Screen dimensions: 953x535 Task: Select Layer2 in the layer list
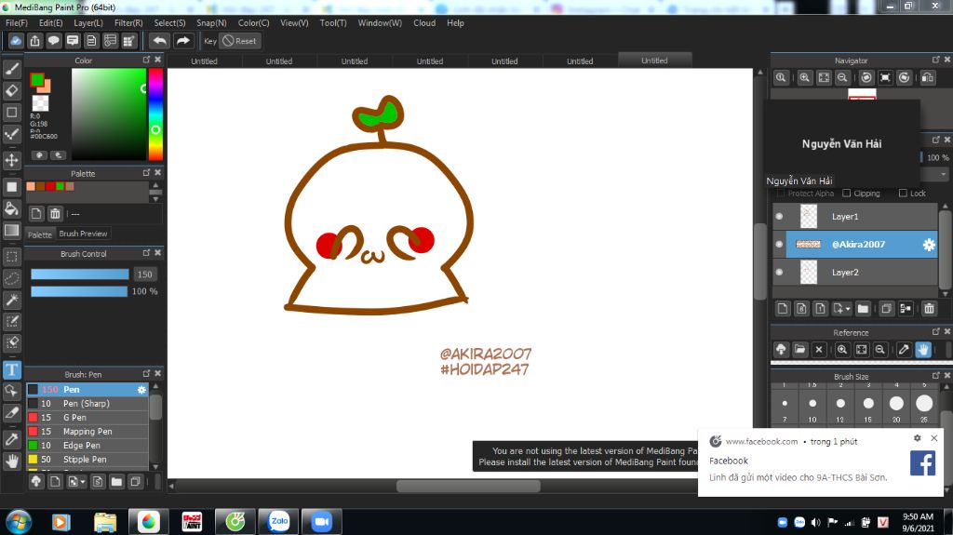click(x=855, y=273)
